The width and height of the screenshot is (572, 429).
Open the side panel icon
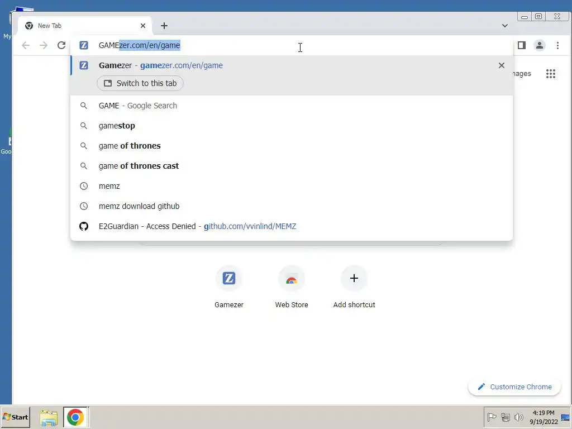[522, 45]
